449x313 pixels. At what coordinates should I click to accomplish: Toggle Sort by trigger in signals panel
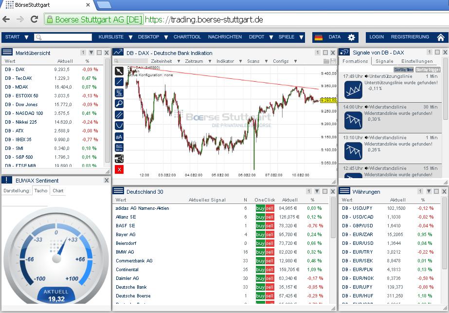[x=428, y=70]
